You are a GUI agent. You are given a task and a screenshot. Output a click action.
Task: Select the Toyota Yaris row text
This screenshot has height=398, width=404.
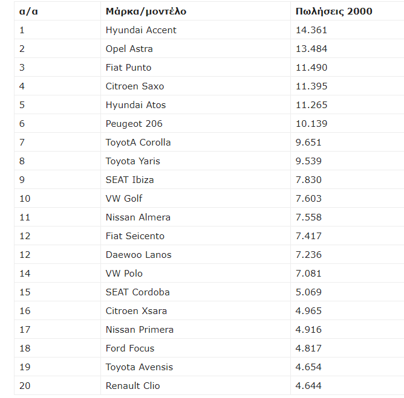click(x=132, y=161)
